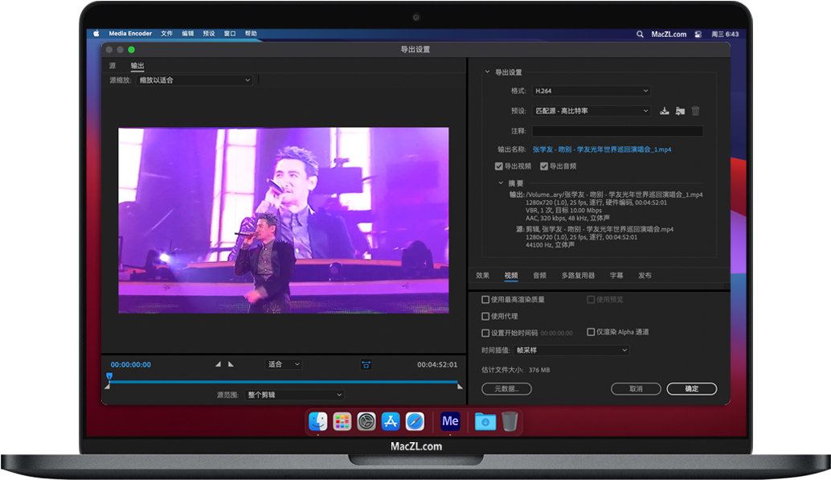Click the delete preset trash icon
The image size is (831, 480).
click(696, 110)
